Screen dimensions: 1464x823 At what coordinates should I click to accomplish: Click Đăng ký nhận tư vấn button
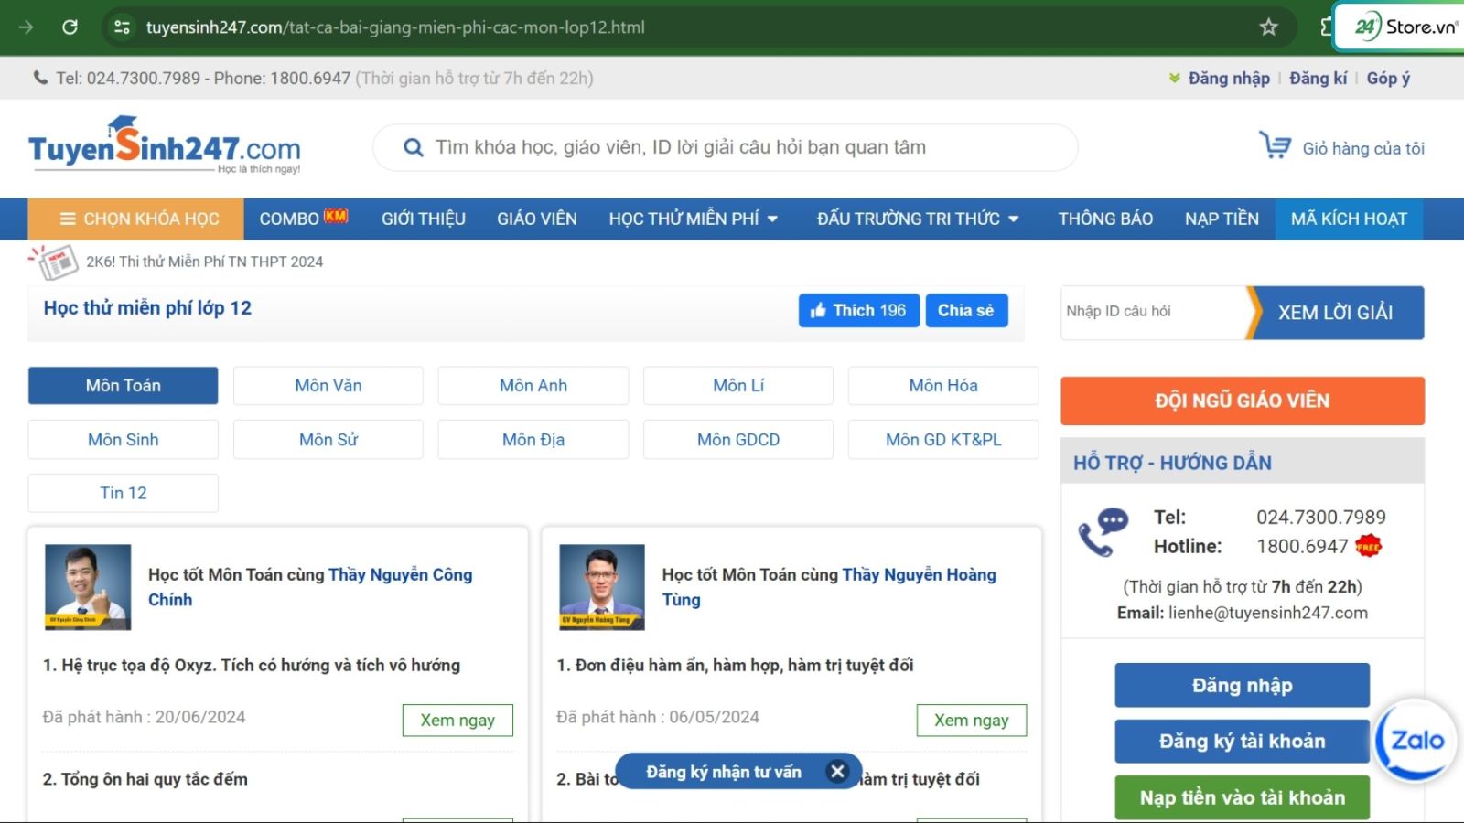[x=723, y=772]
